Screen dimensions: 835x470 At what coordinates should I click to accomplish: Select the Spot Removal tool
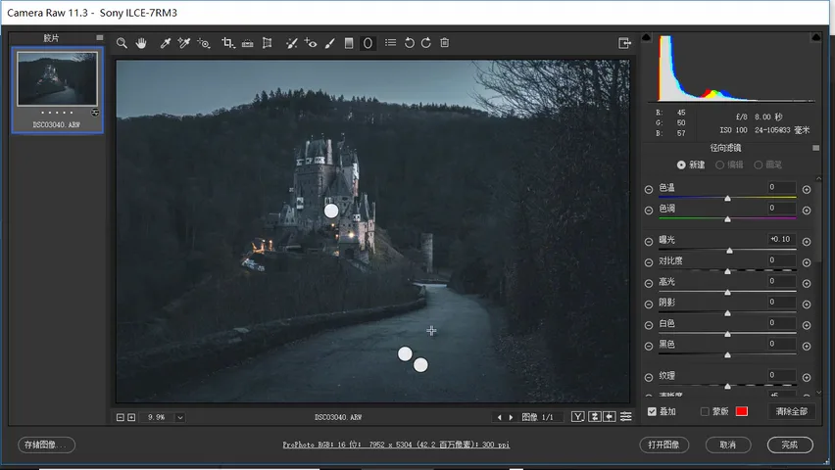point(291,43)
